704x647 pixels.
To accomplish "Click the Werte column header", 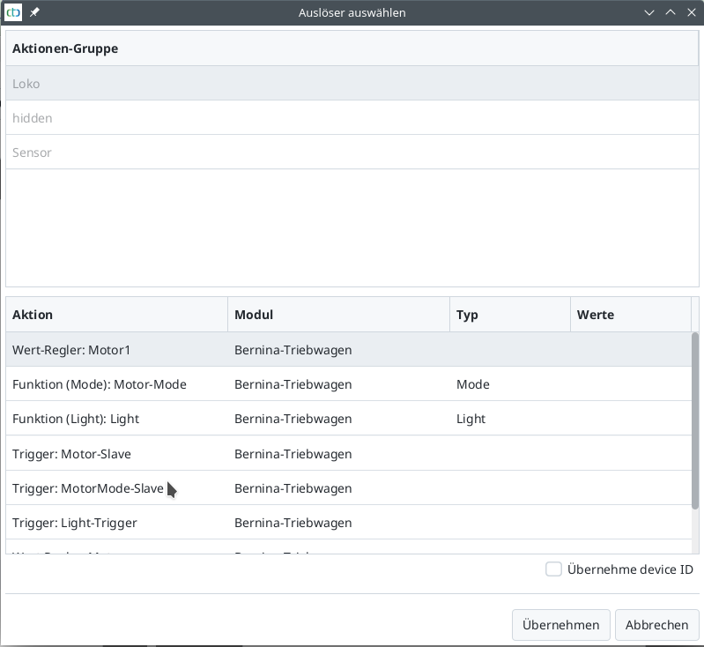I will (x=630, y=315).
